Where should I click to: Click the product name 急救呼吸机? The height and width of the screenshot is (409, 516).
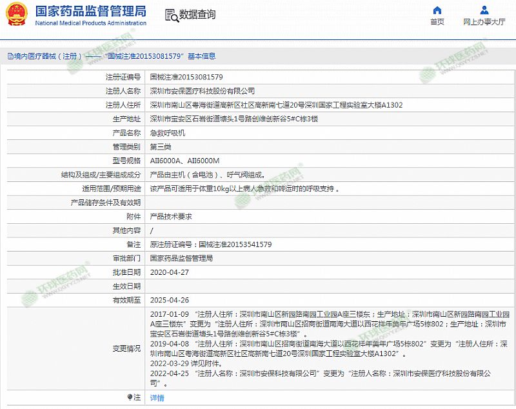click(x=168, y=133)
